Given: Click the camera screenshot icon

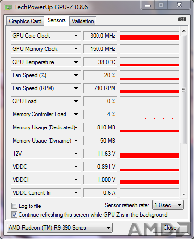Looking at the screenshot, I should click(182, 19).
